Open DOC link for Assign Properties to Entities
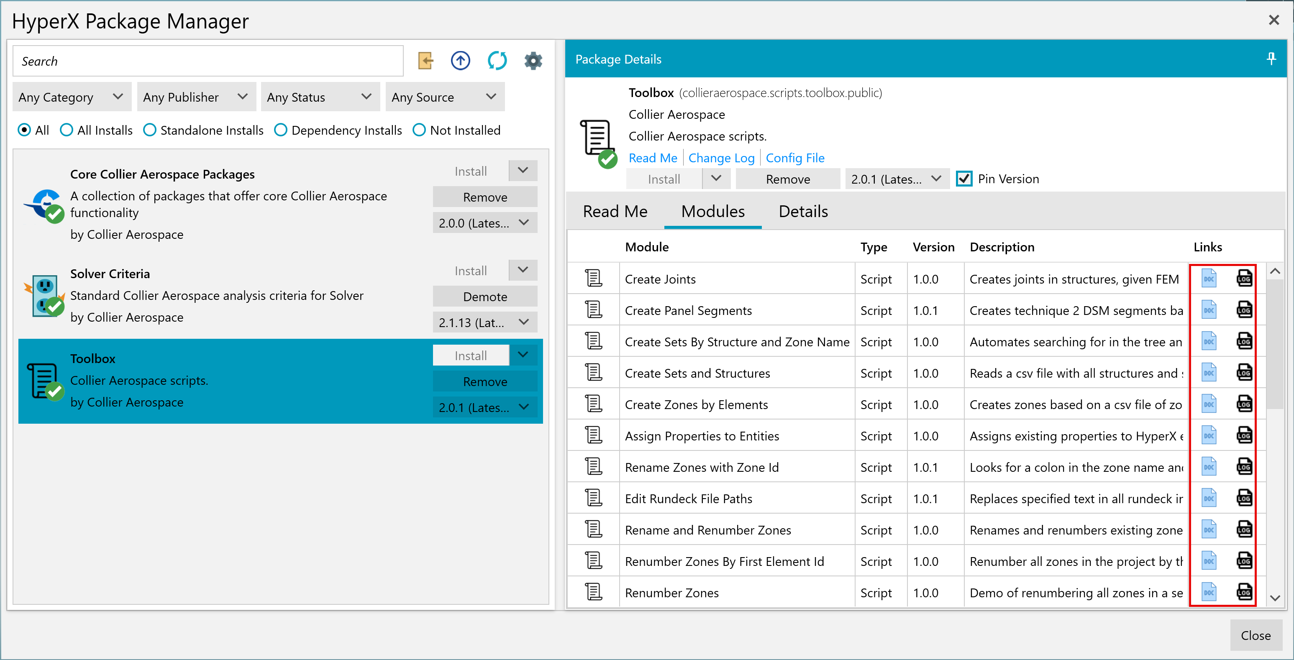1294x660 pixels. [x=1209, y=435]
